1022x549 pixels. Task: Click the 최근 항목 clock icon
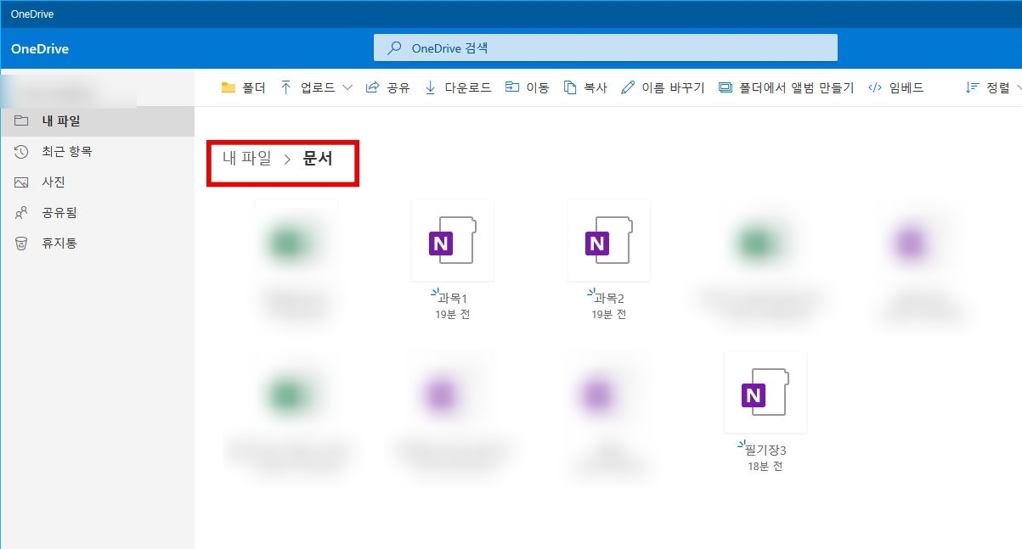click(x=22, y=152)
